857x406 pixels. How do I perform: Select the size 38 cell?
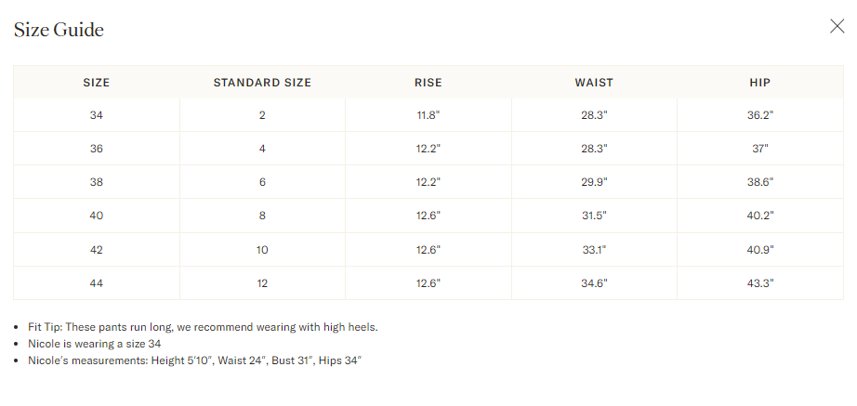[x=96, y=182]
